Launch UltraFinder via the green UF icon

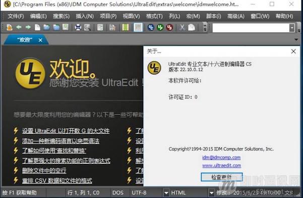pos(160,27)
